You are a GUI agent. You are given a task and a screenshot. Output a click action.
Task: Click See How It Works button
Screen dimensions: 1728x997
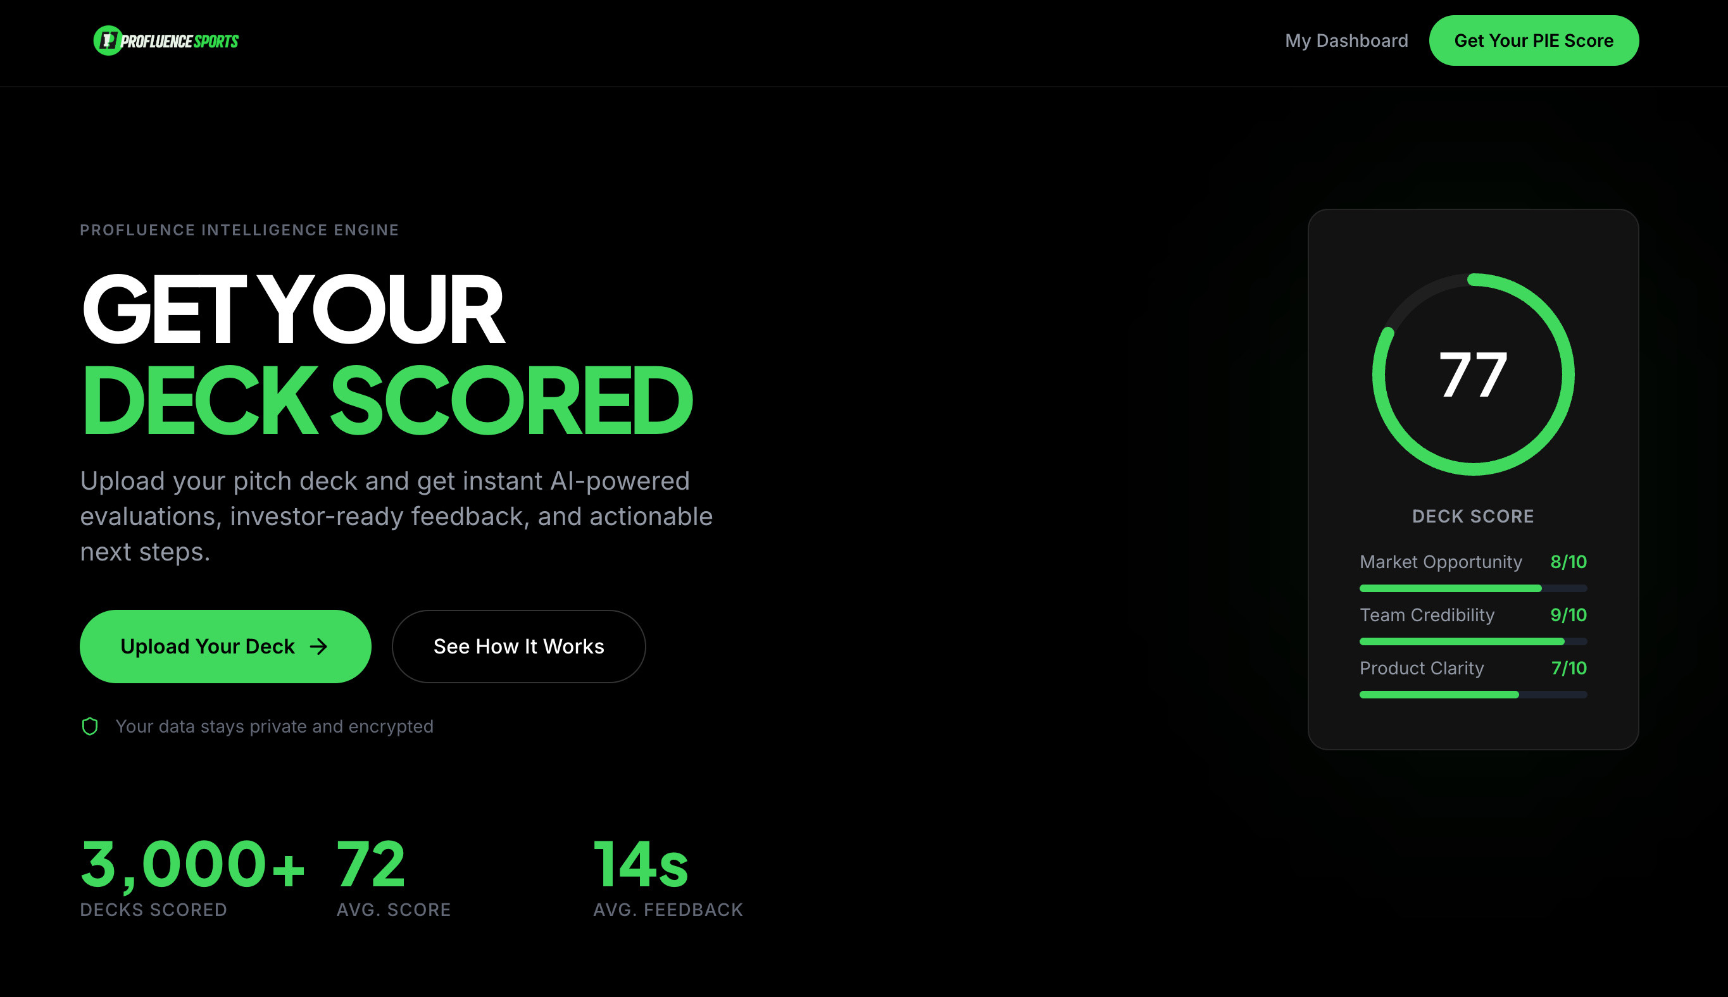[518, 647]
